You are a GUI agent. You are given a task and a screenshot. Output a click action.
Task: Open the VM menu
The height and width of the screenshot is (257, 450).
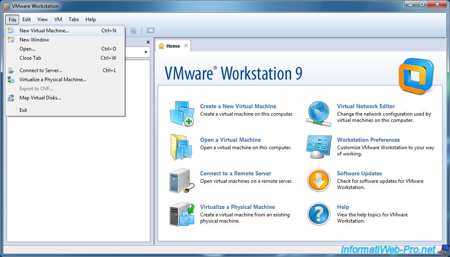(x=58, y=19)
